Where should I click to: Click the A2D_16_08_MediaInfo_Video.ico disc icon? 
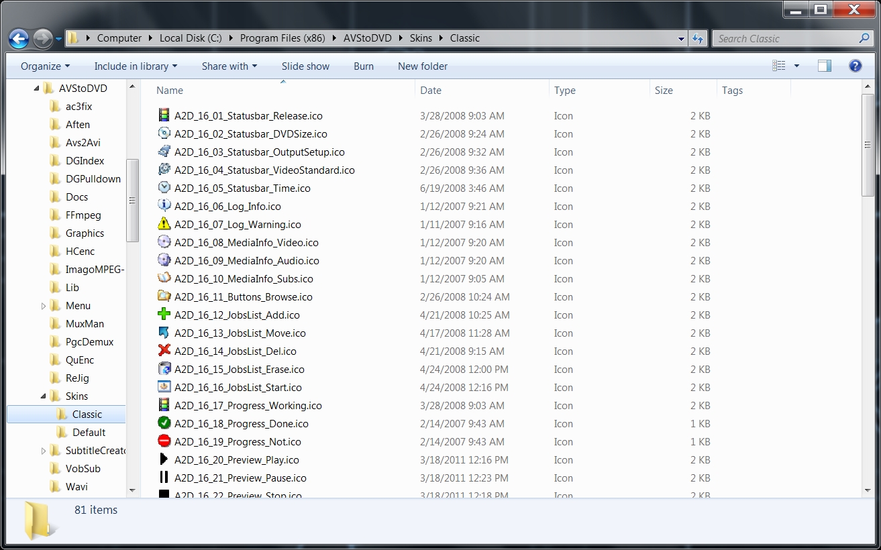tap(164, 242)
